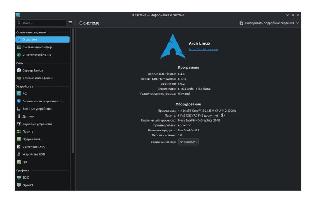Image resolution: width=316 pixels, height=208 pixels.
Task: Click Mesa Intel HD Graphics 3000 text
Action: click(x=199, y=121)
